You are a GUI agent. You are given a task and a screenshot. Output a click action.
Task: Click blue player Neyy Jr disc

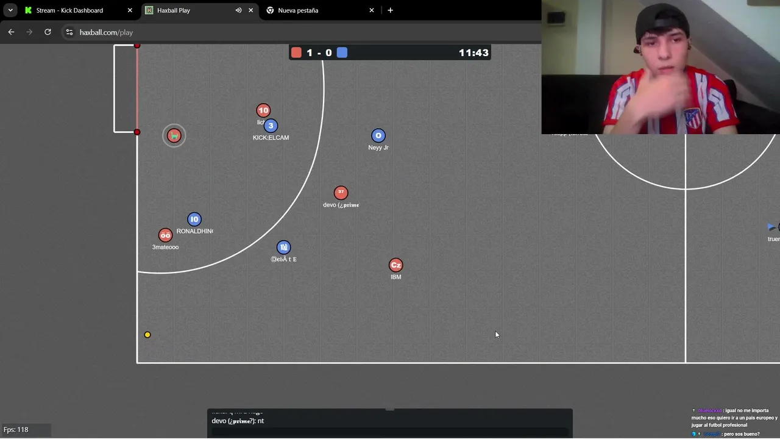(378, 135)
